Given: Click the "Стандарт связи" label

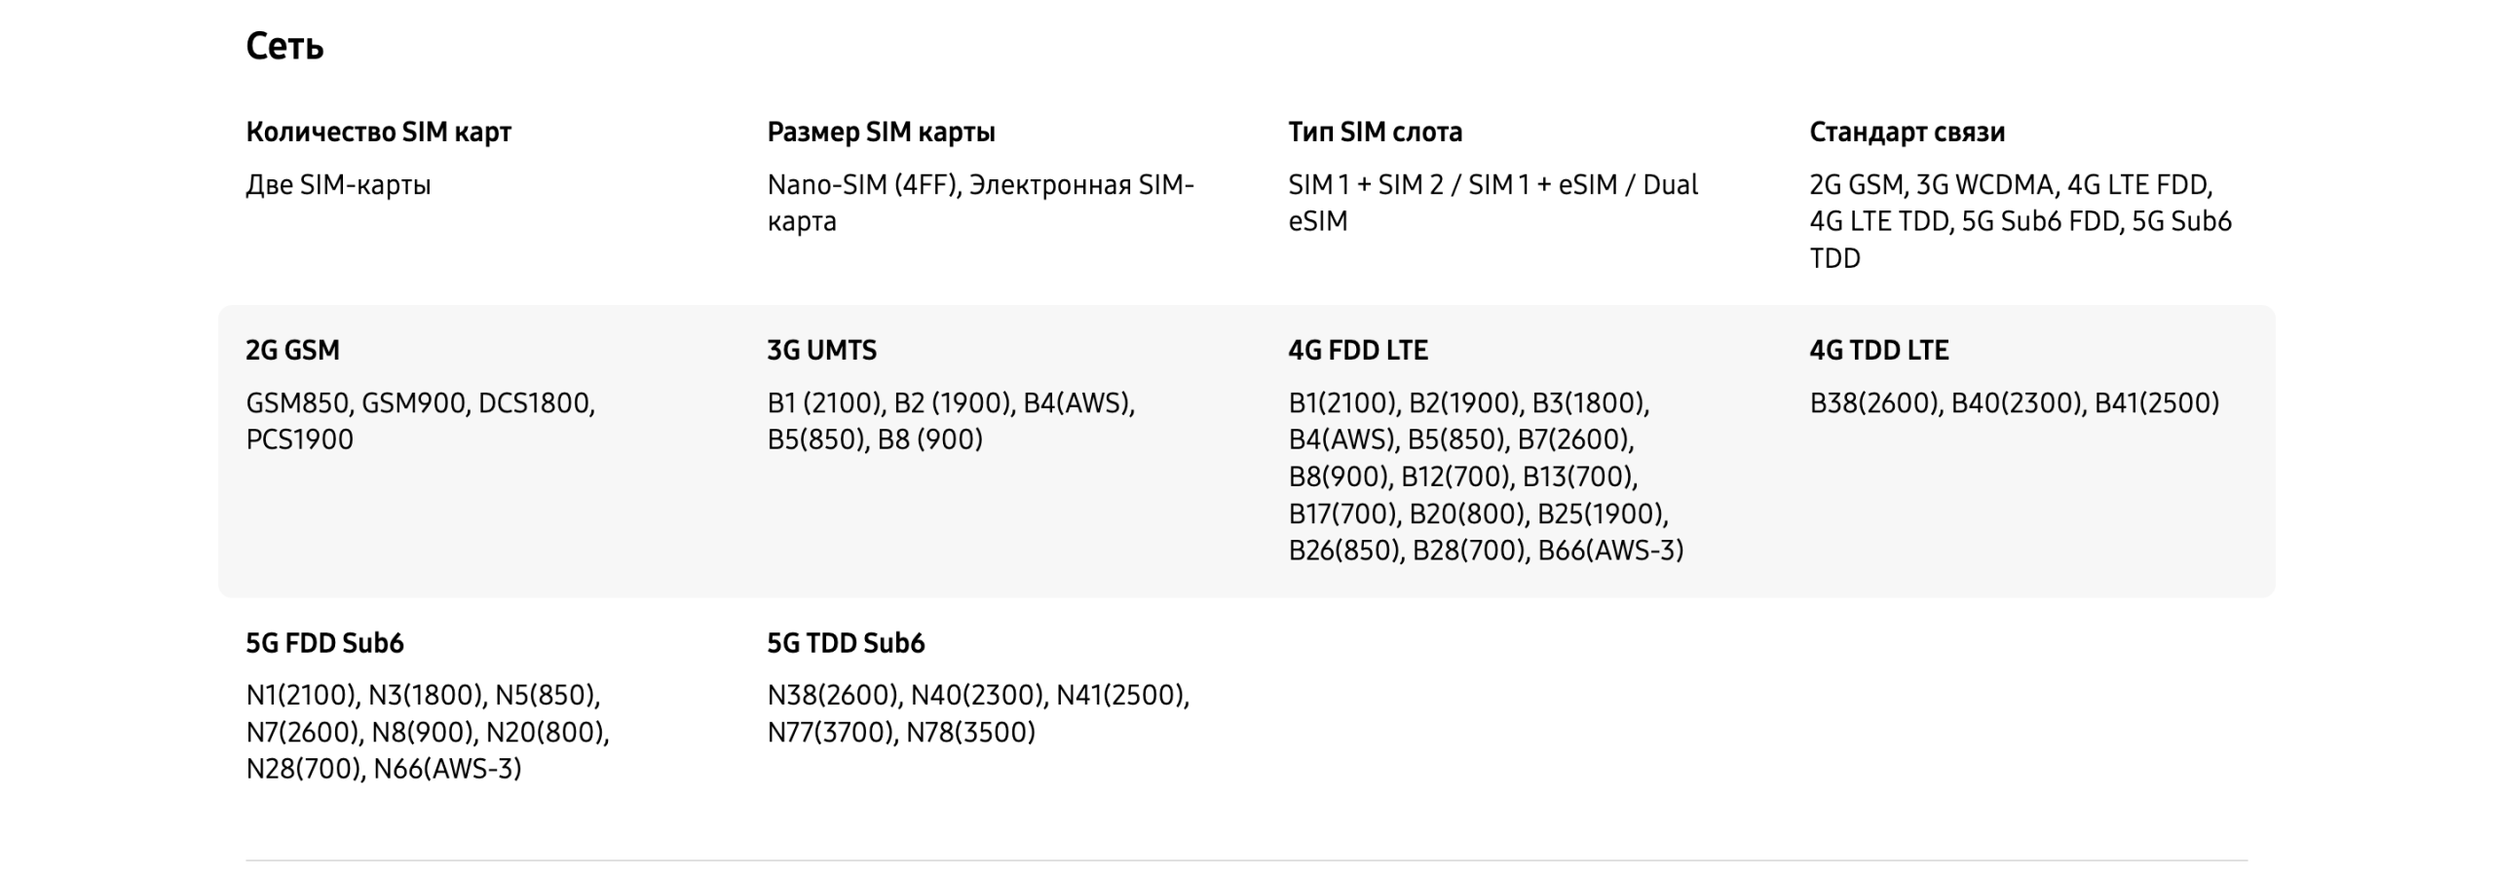Looking at the screenshot, I should (x=1907, y=132).
